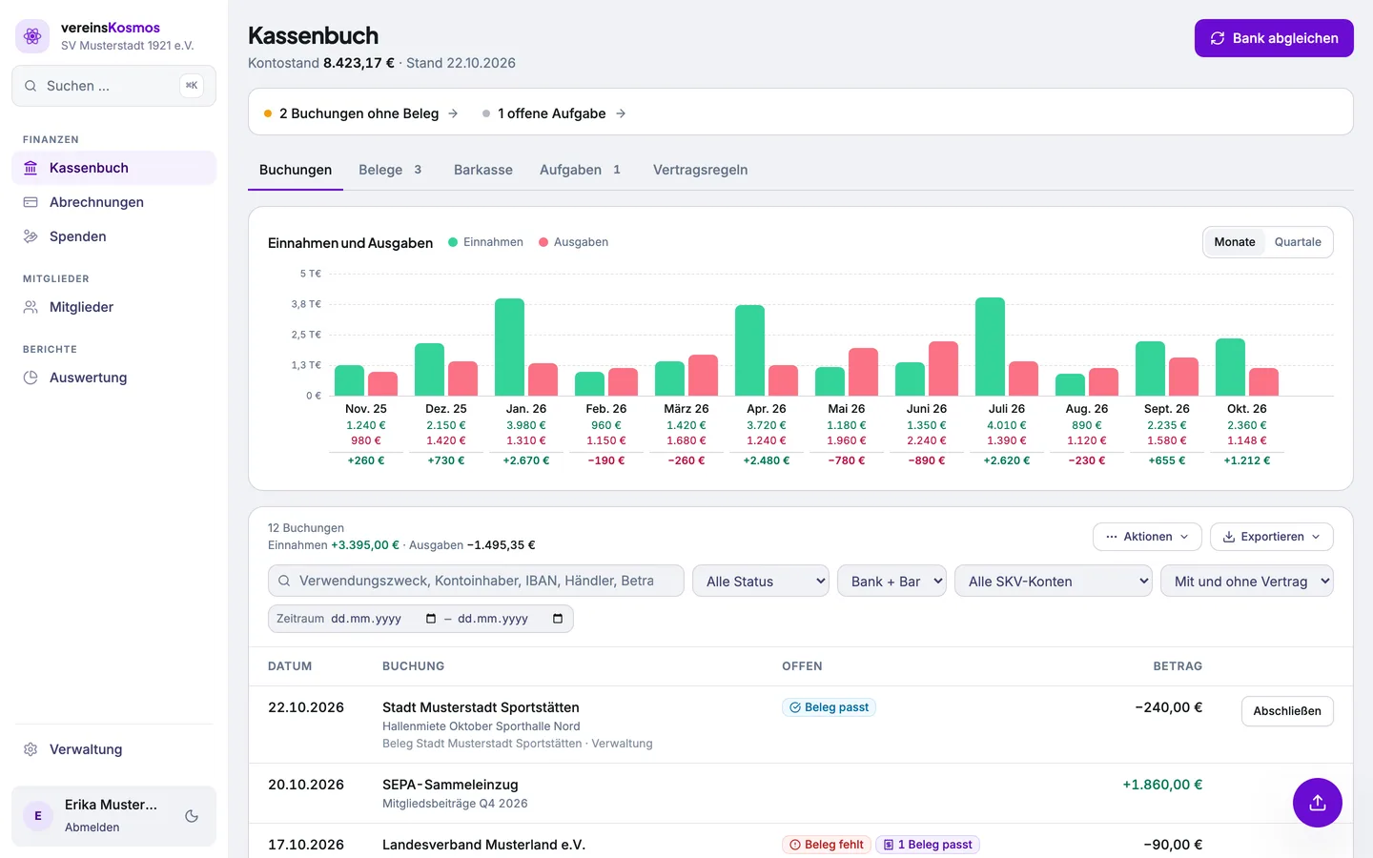
Task: Switch to the Belege tab
Action: click(x=390, y=170)
